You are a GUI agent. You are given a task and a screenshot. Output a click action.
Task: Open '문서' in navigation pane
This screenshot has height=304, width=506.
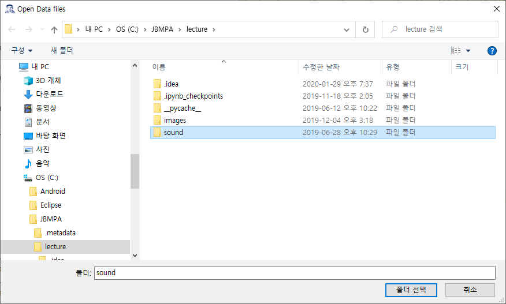click(x=43, y=122)
